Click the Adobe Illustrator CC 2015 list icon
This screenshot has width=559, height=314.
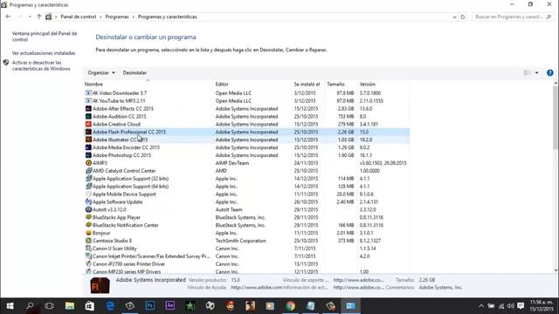(x=88, y=140)
